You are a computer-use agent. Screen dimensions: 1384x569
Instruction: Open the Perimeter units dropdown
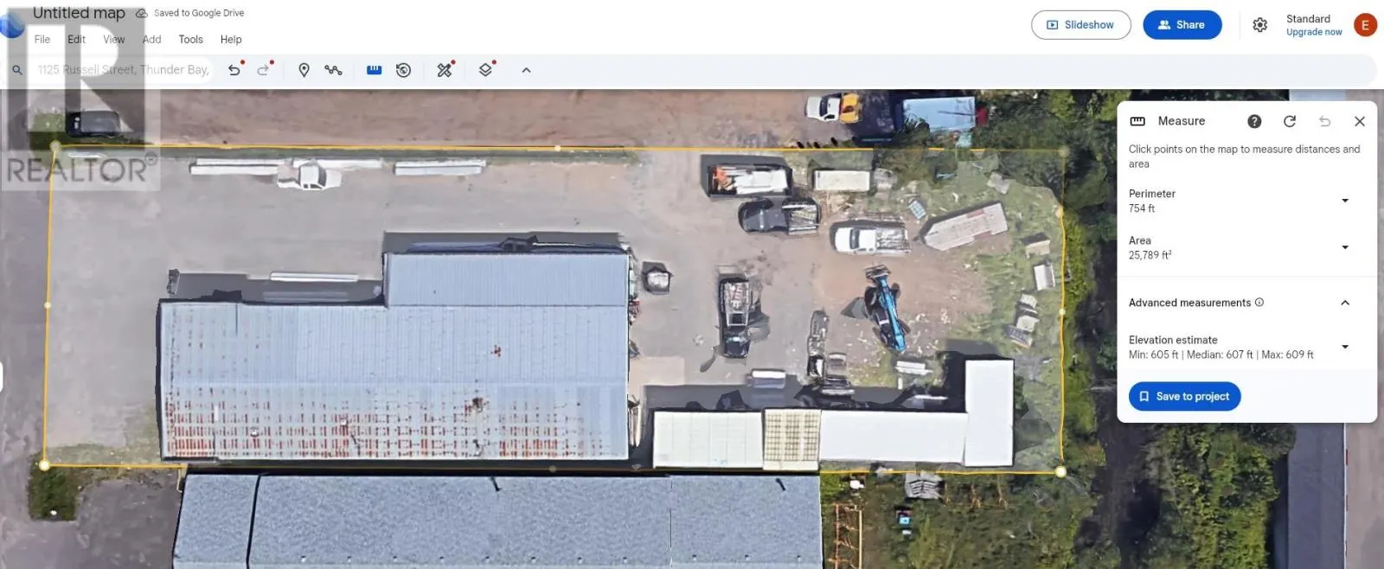[1344, 201]
